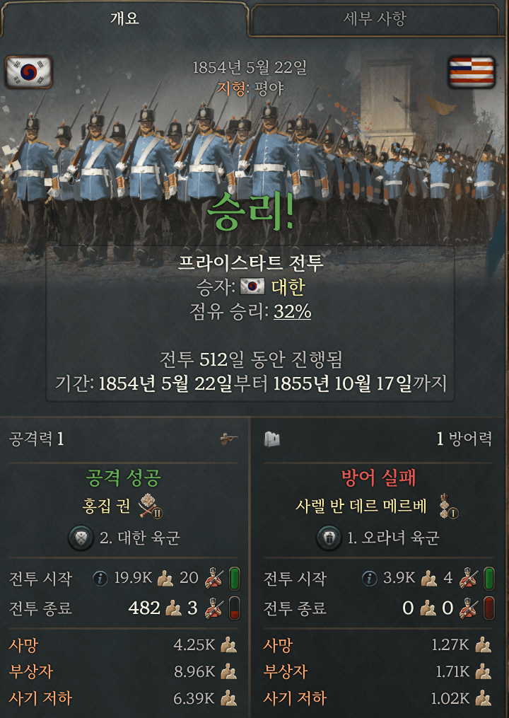This screenshot has height=718, width=509.
Task: Switch to the 세부 사항 tab
Action: point(375,19)
